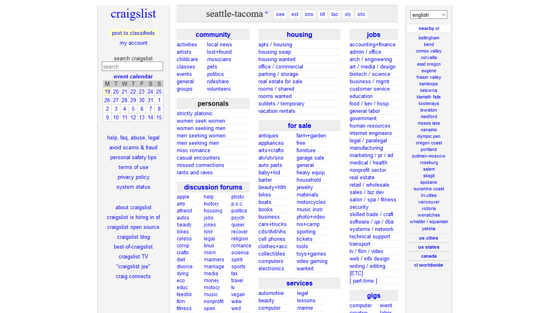550x313 pixels.
Task: Expand the canada section
Action: (x=428, y=256)
